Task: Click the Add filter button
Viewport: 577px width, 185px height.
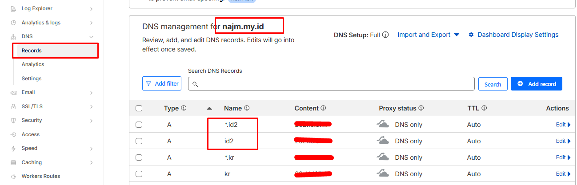Action: click(x=162, y=83)
